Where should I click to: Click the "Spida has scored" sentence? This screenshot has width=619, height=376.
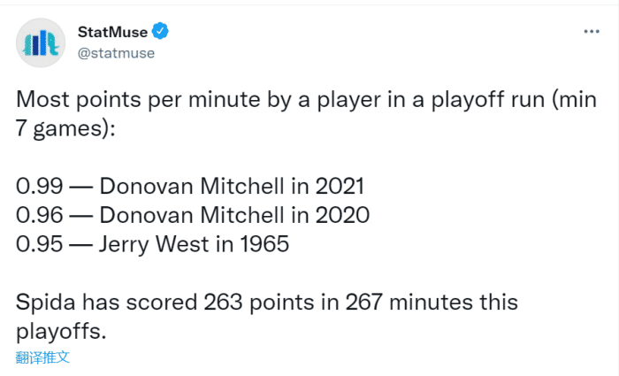pos(265,302)
